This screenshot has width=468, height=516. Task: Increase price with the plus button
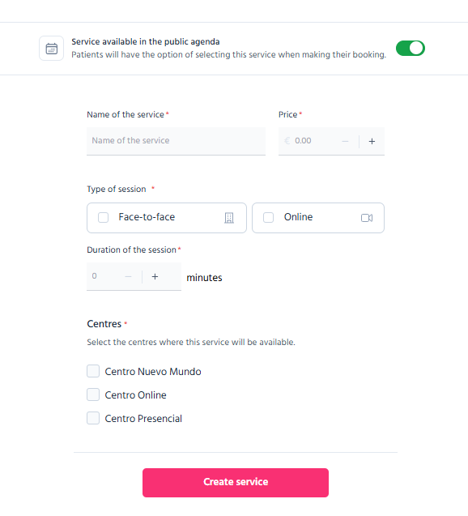coord(372,141)
